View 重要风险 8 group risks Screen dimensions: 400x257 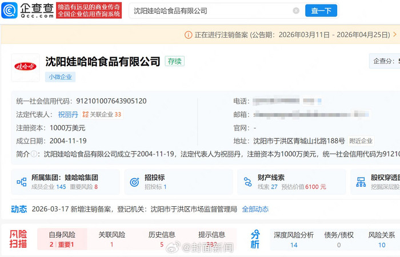[x=84, y=187]
